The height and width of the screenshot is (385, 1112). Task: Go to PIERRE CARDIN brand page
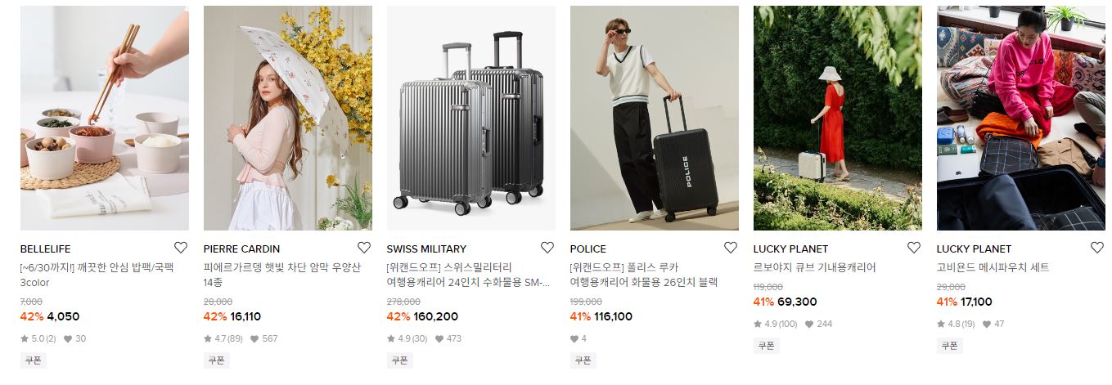pos(241,248)
